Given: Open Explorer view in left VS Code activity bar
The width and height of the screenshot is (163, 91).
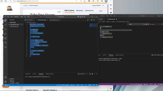Looking at the screenshot, I should [5, 20].
